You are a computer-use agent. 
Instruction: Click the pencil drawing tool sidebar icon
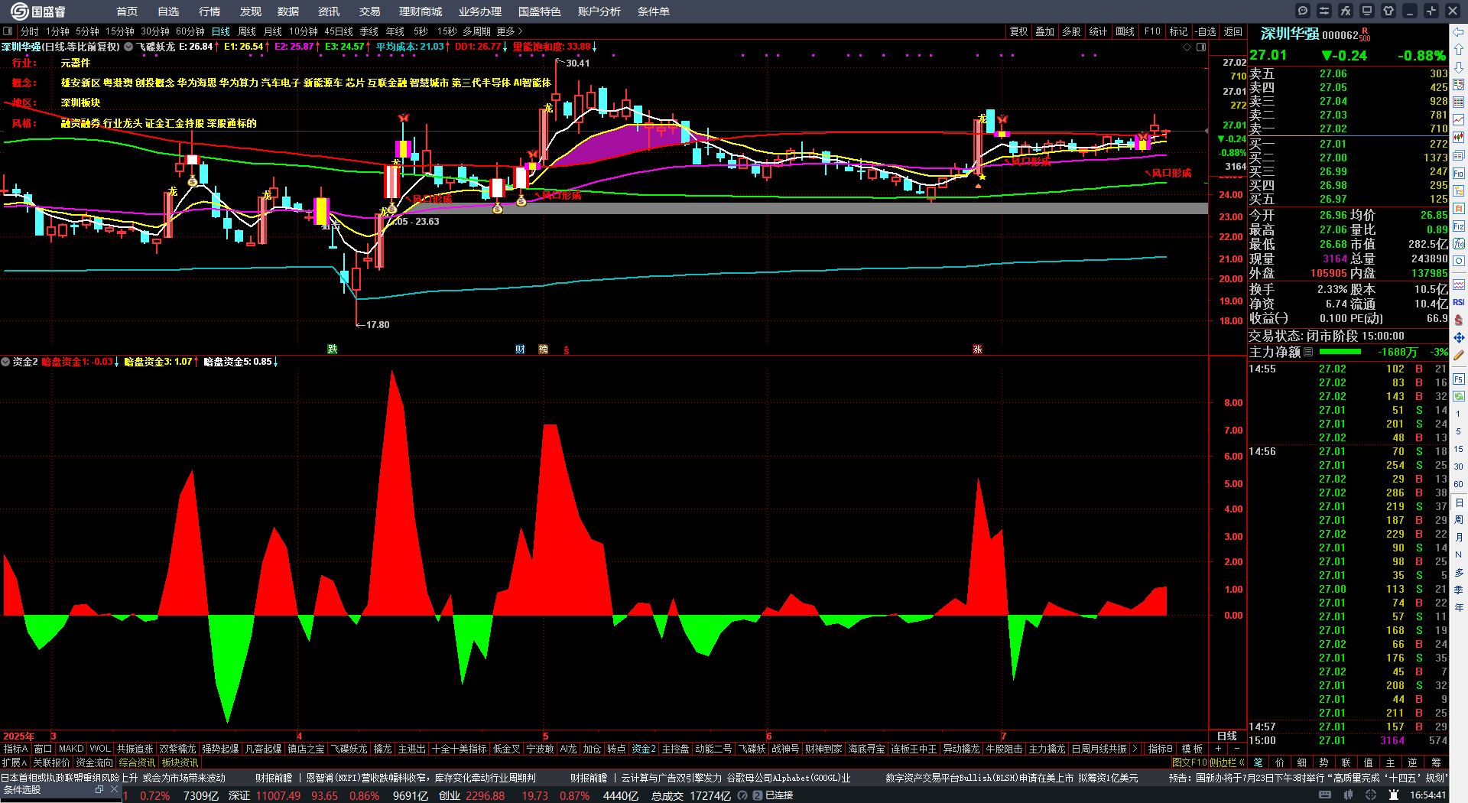pos(1459,355)
